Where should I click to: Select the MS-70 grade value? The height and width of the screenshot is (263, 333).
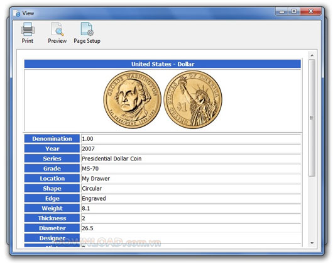coord(90,169)
